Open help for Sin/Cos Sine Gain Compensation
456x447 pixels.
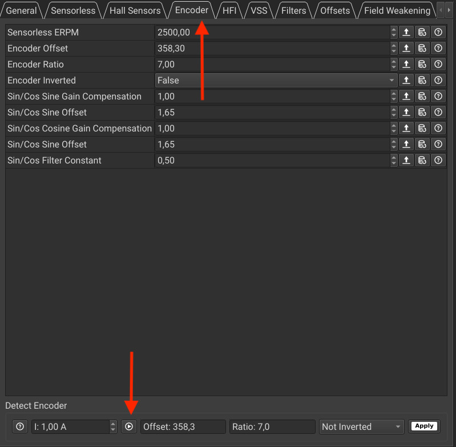point(438,97)
